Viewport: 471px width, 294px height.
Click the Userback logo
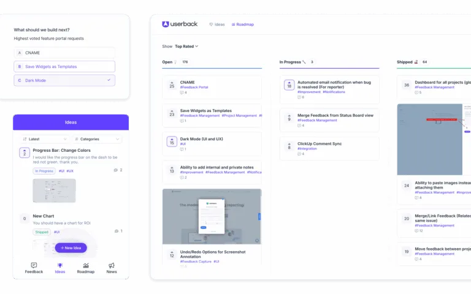point(180,24)
